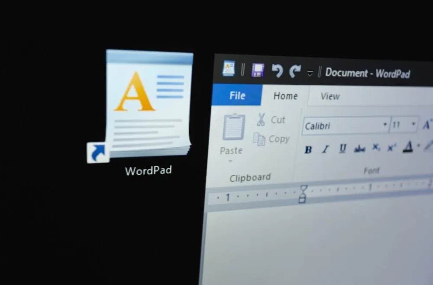The width and height of the screenshot is (433, 285).
Task: Open the text color dropdown arrow
Action: pos(419,146)
